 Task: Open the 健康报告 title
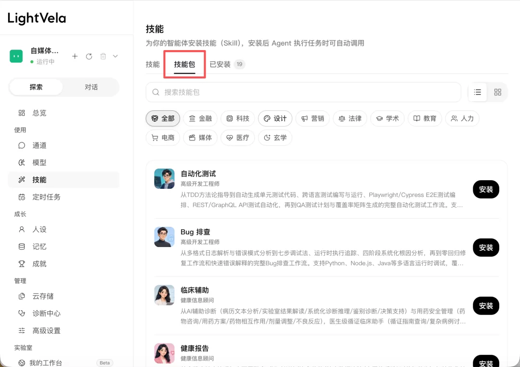tap(195, 348)
